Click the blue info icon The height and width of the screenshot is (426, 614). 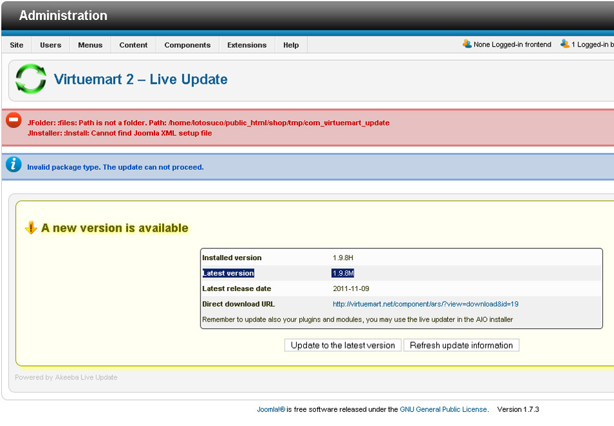pos(14,165)
